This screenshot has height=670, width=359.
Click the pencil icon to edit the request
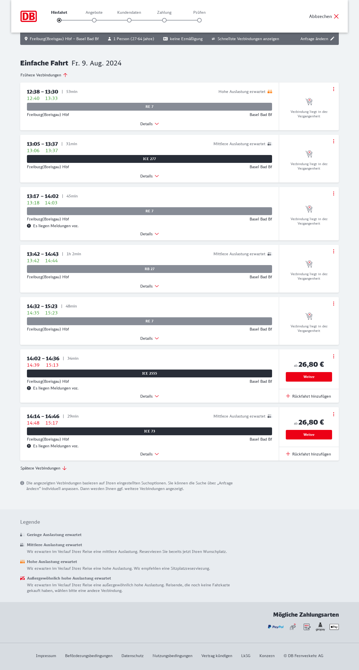click(x=332, y=39)
